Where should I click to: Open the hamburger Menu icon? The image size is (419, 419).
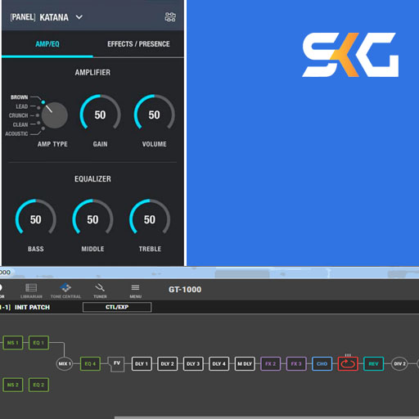135,291
